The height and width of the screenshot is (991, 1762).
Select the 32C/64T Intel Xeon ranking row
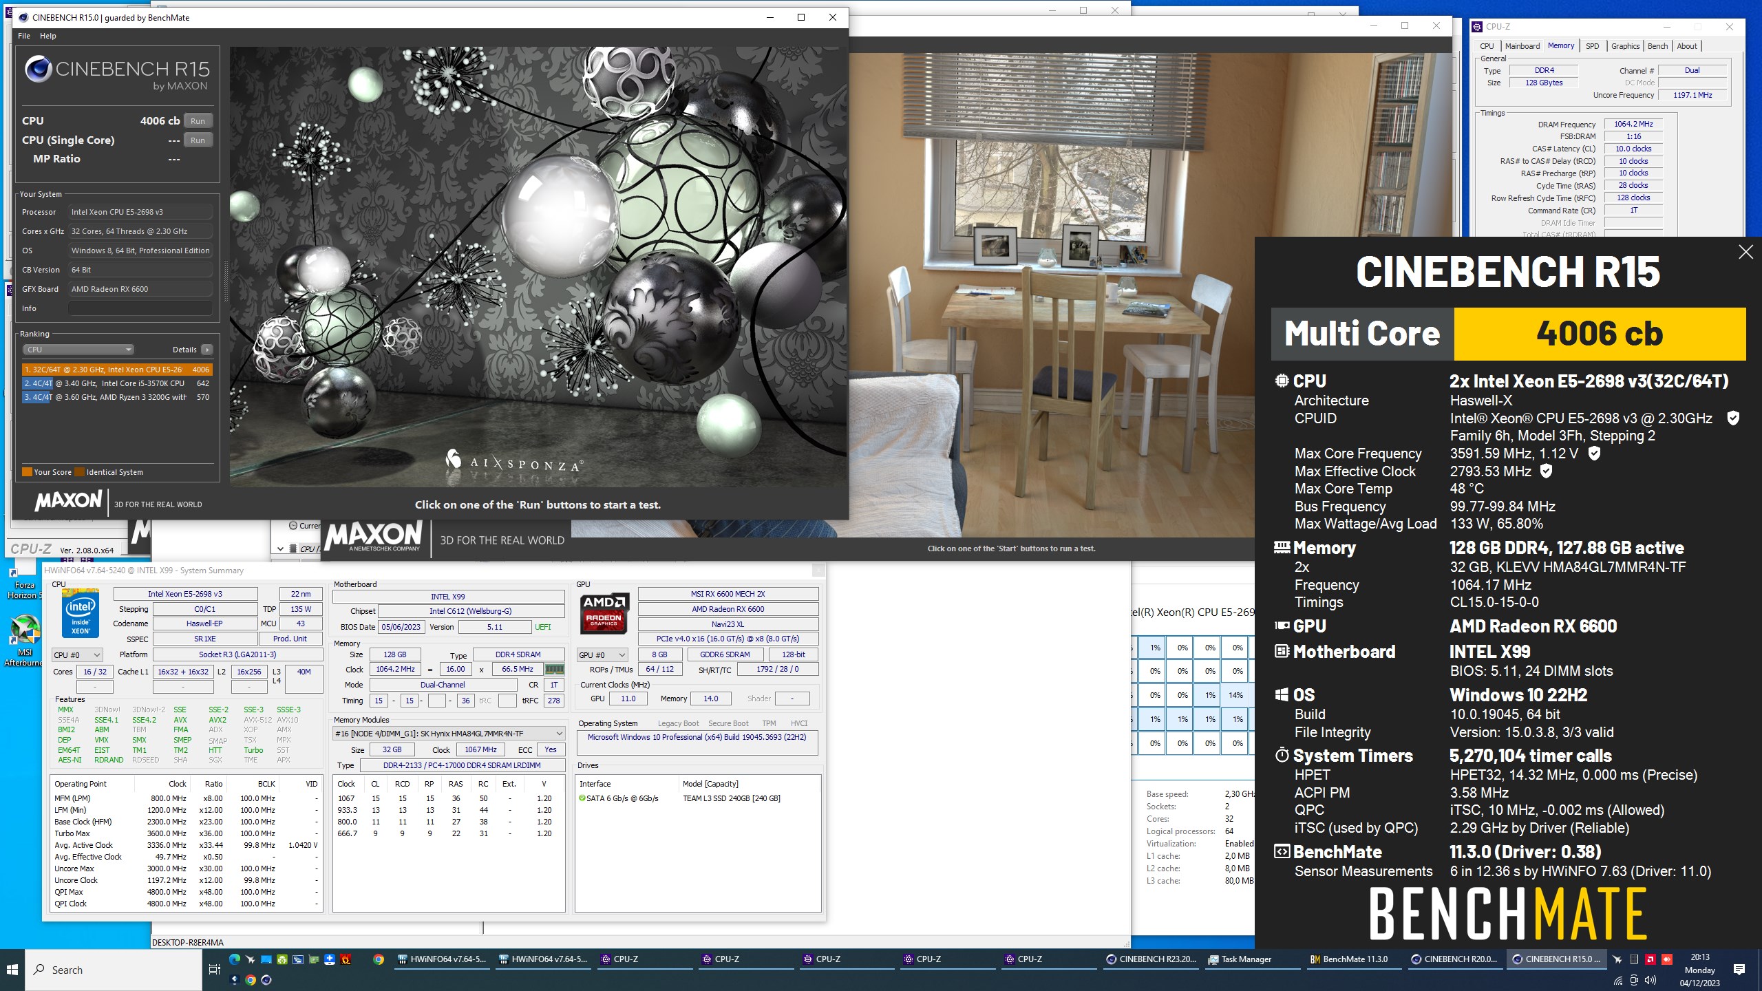[117, 370]
